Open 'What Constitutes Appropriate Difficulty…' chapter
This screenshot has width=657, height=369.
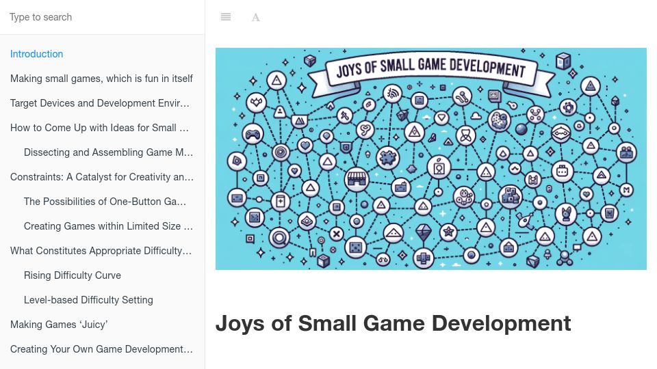coord(101,251)
